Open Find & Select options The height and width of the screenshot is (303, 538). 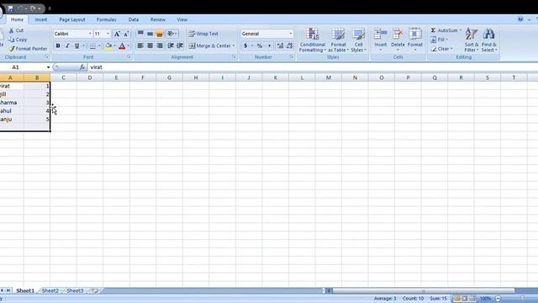489,40
